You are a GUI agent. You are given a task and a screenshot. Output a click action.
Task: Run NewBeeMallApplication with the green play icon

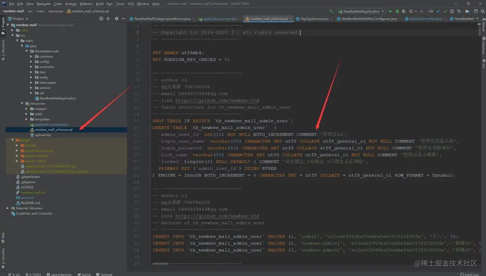pos(390,11)
